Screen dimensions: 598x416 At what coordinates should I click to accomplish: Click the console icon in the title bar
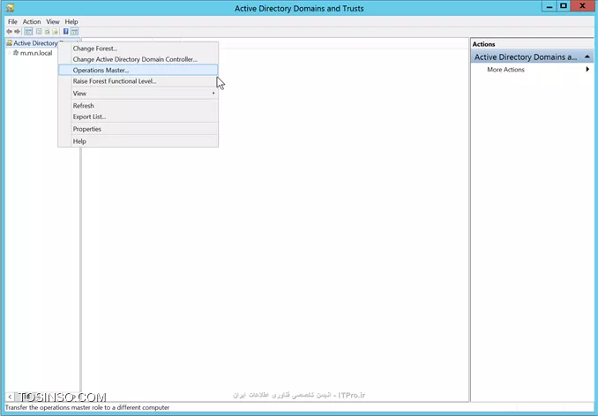coord(10,8)
